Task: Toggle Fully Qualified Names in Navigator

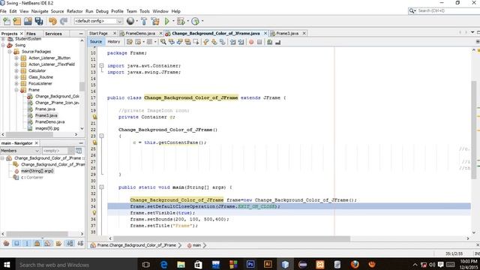Action: click(58, 243)
